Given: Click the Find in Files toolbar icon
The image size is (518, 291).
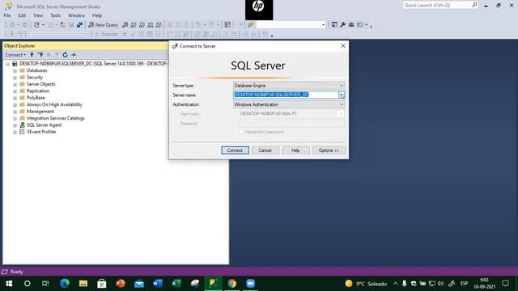Looking at the screenshot, I should (x=251, y=25).
